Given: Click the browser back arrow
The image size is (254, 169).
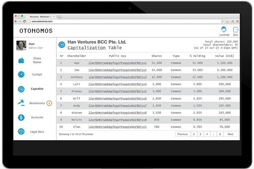Looking at the screenshot, I should coord(16,21).
